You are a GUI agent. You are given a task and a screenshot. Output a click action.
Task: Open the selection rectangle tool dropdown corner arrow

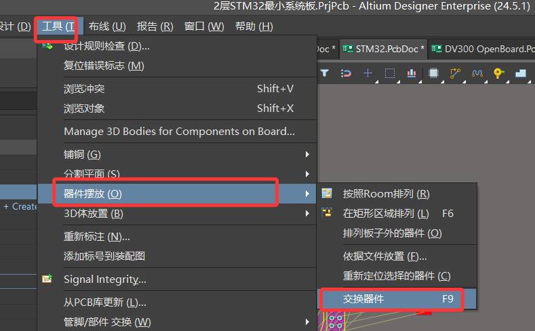point(399,82)
